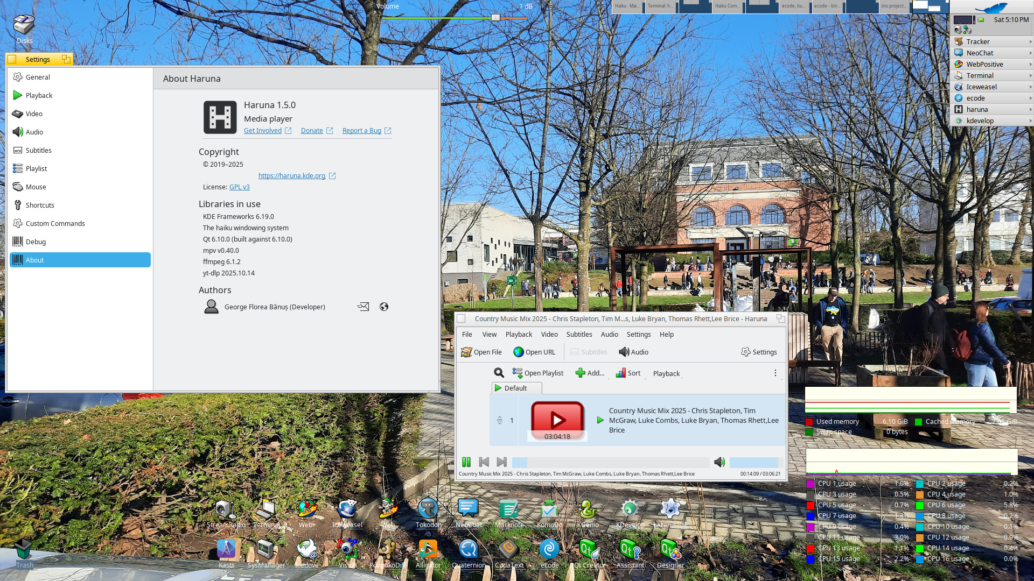Mute audio via the speaker icon
This screenshot has height=581, width=1034.
[719, 462]
